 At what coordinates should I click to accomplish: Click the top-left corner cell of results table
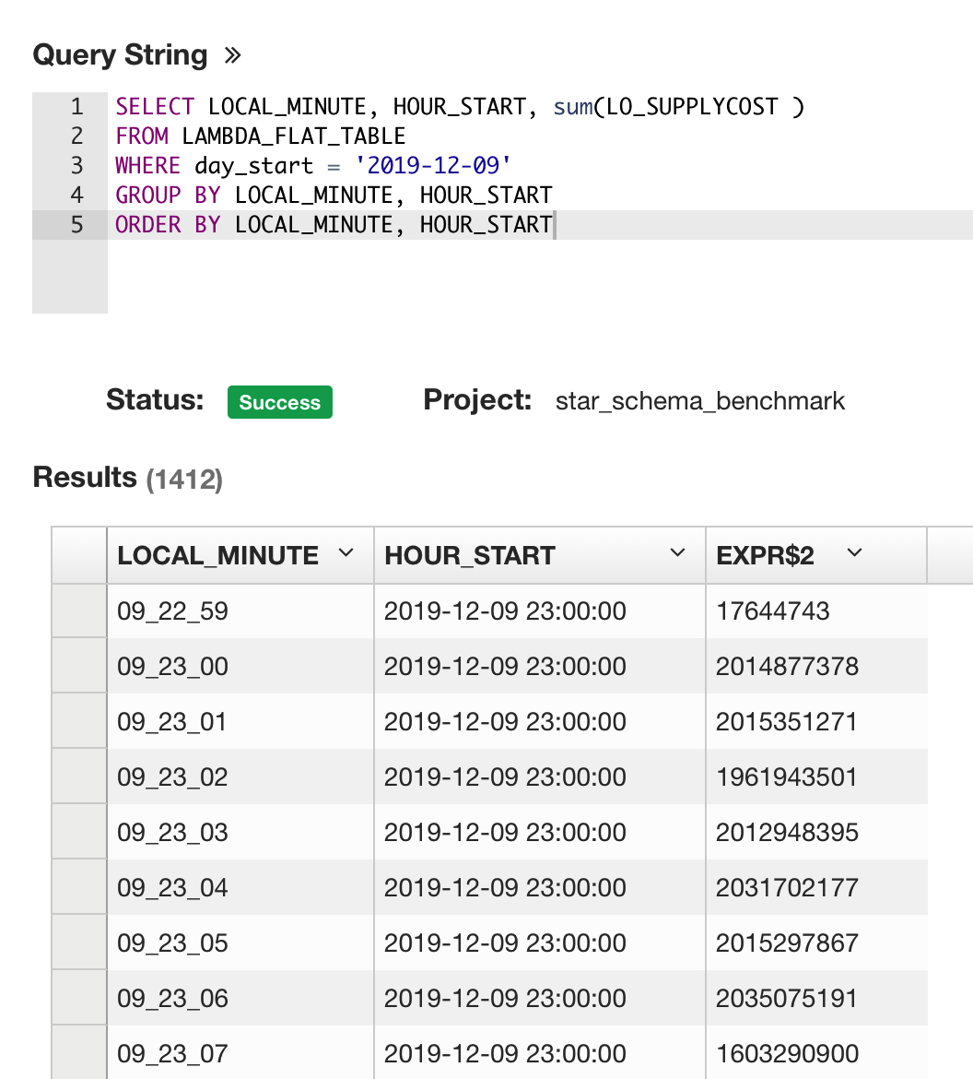click(79, 555)
